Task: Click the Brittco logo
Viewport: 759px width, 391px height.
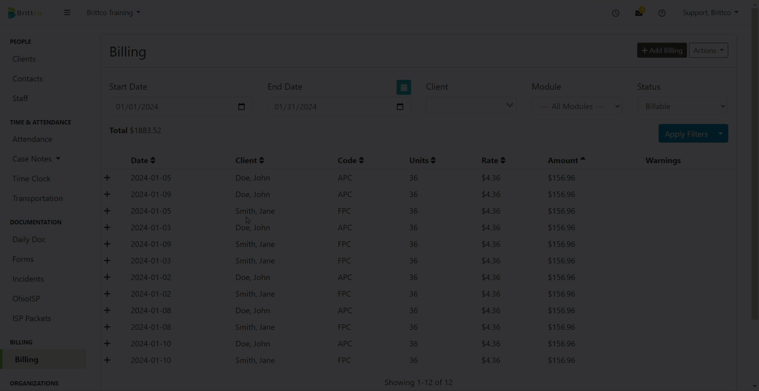Action: pyautogui.click(x=25, y=13)
